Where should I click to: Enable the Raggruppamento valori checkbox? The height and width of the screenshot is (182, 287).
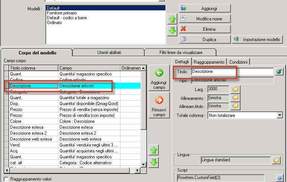click(6, 179)
